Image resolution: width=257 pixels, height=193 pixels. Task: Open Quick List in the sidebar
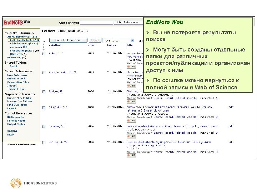(x=17, y=58)
